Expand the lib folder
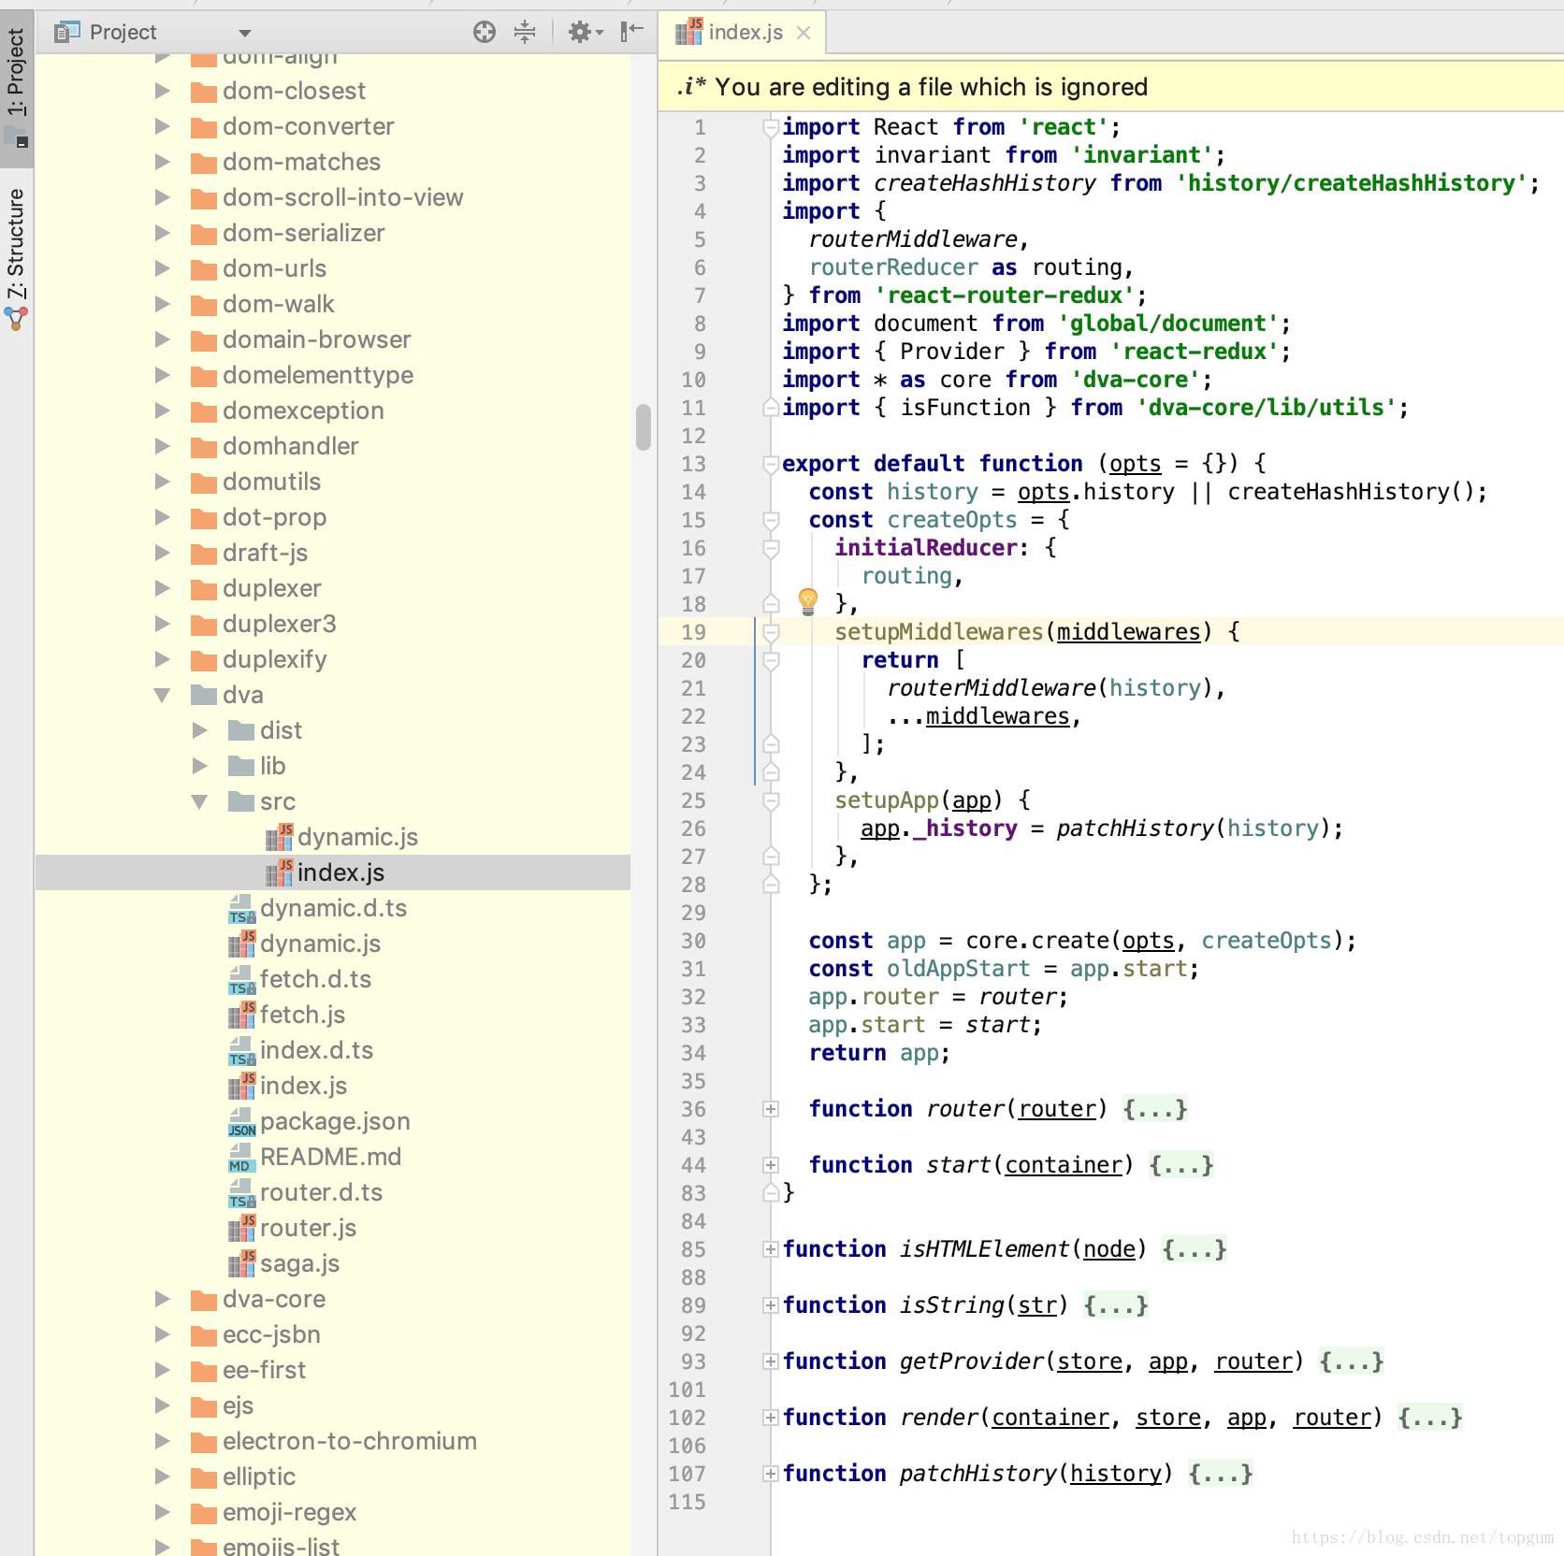The height and width of the screenshot is (1556, 1564). [x=199, y=766]
